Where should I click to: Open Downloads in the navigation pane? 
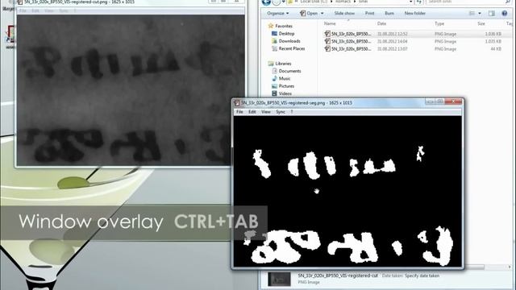point(289,41)
